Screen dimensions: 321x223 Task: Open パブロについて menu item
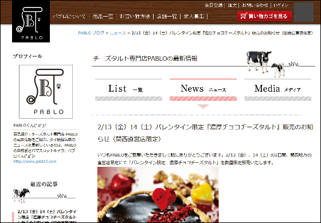click(x=69, y=16)
